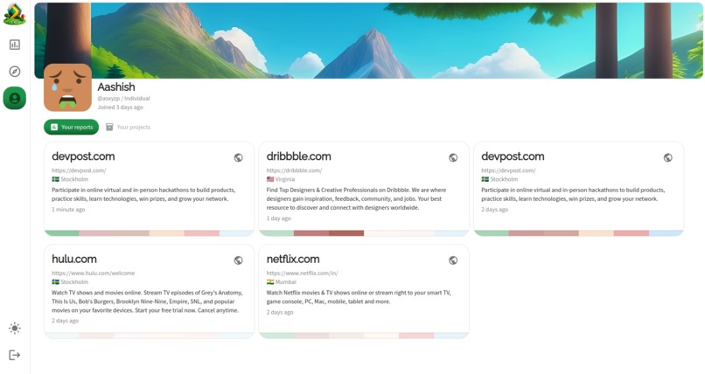The image size is (705, 374).
Task: Click the Sweden flag on hulu.com card
Action: pyautogui.click(x=55, y=282)
